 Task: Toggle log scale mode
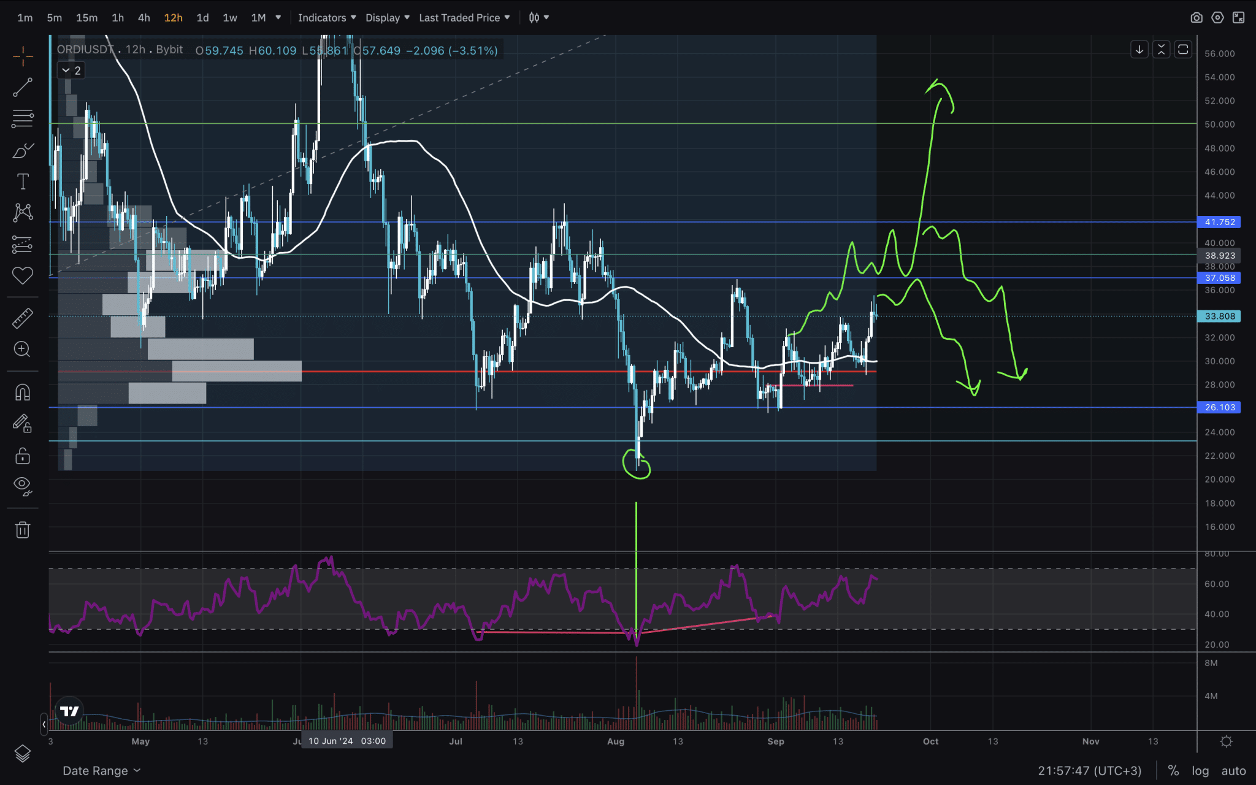(x=1200, y=771)
